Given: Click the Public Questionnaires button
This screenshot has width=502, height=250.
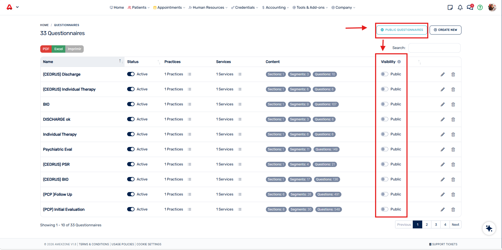Looking at the screenshot, I should (x=402, y=30).
